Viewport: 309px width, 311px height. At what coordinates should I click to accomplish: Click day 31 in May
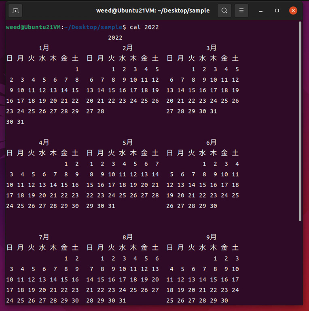112,206
